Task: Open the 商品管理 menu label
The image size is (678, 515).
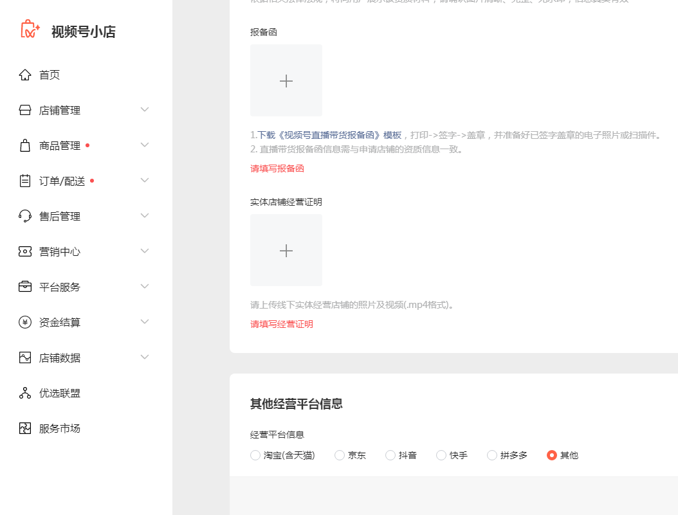Action: click(60, 145)
